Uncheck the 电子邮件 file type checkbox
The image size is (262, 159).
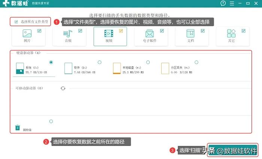(x=162, y=31)
